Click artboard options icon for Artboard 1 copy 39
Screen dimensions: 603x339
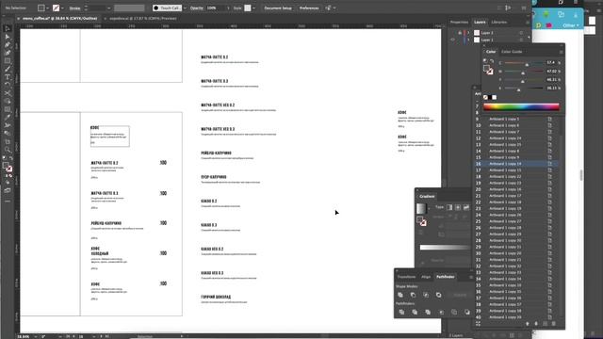(x=550, y=317)
